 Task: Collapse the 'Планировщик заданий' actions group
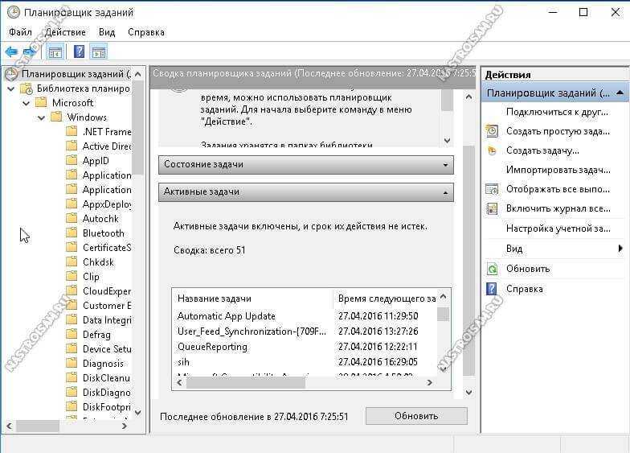point(620,93)
